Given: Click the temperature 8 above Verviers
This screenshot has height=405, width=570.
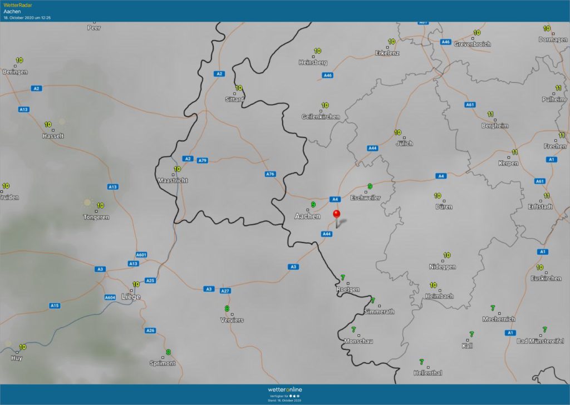Looking at the screenshot, I should 227,309.
